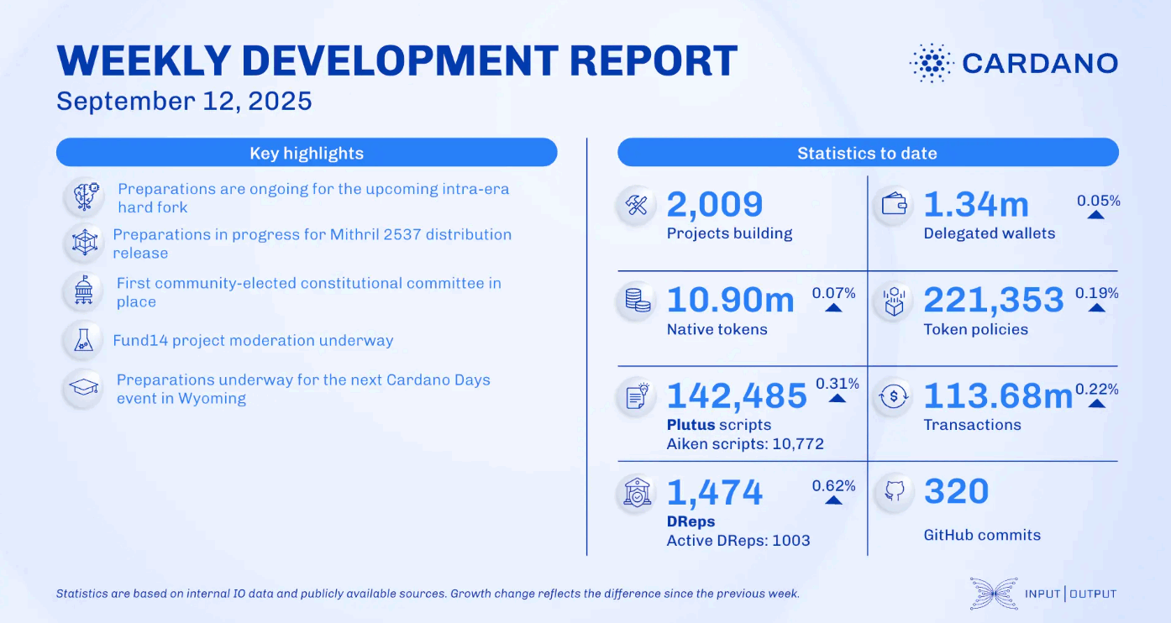The image size is (1171, 623).
Task: Click the Input Output butterfly logo
Action: 992,593
